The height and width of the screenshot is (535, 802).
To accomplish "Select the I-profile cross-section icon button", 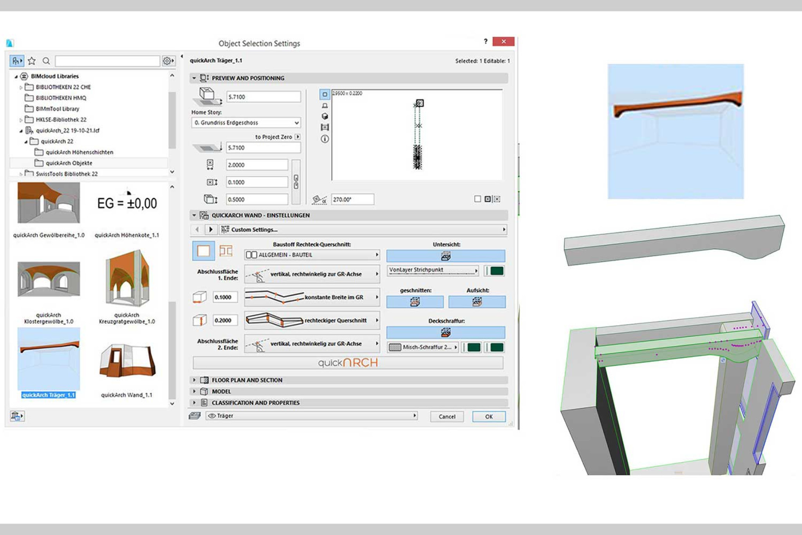I will [x=226, y=251].
